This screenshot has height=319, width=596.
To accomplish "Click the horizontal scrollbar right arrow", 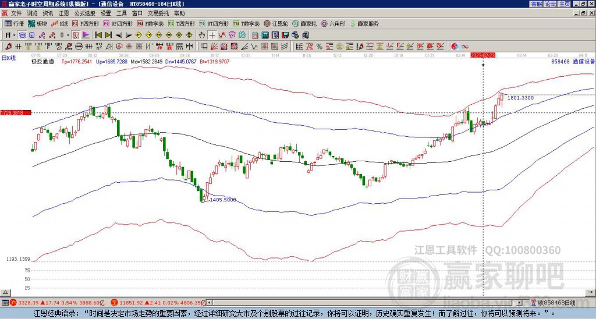I will click(520, 303).
